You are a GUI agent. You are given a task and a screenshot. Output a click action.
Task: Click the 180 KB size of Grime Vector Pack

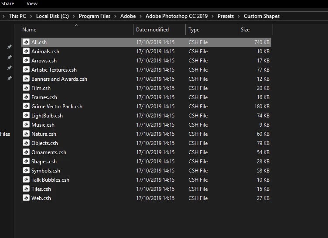(x=262, y=107)
